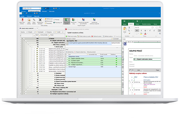Switch to Excel Rozložení stránky tab
The width and height of the screenshot is (179, 124).
click(x=146, y=24)
